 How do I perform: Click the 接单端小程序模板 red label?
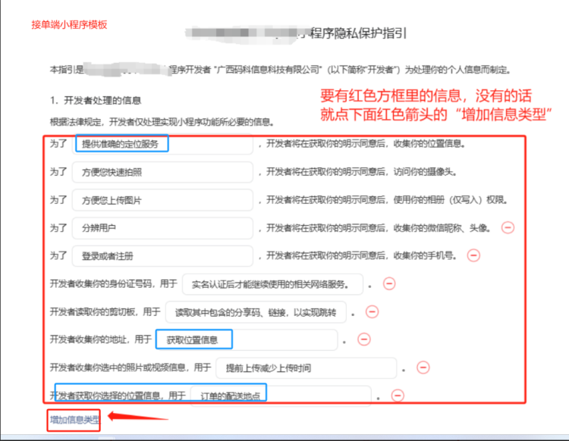[69, 24]
